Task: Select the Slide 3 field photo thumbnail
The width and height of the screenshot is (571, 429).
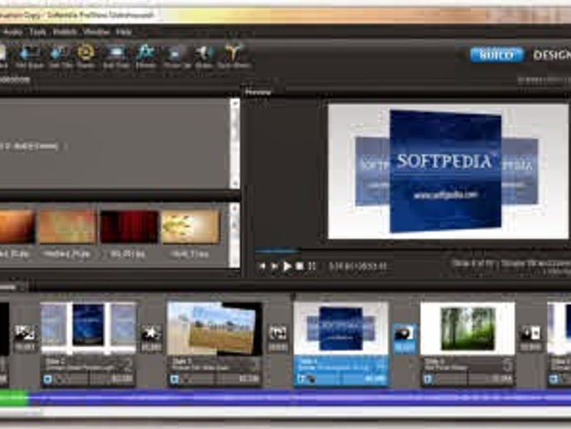Action: tap(215, 328)
